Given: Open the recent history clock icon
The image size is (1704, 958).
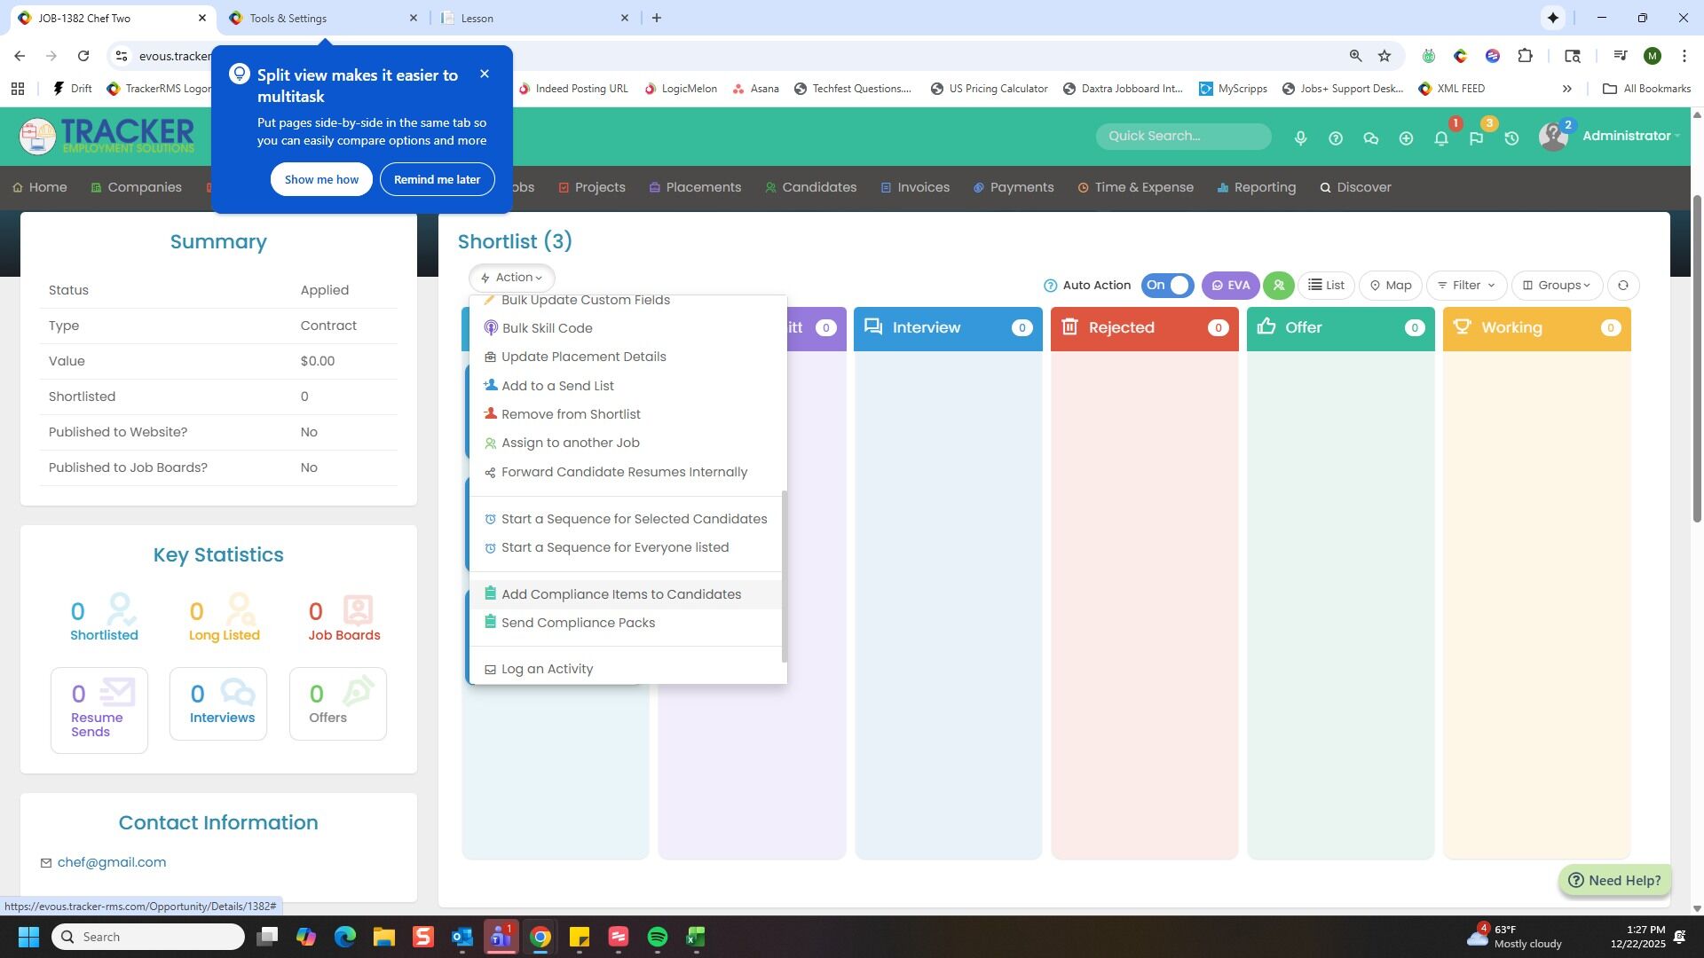Looking at the screenshot, I should coord(1511,138).
